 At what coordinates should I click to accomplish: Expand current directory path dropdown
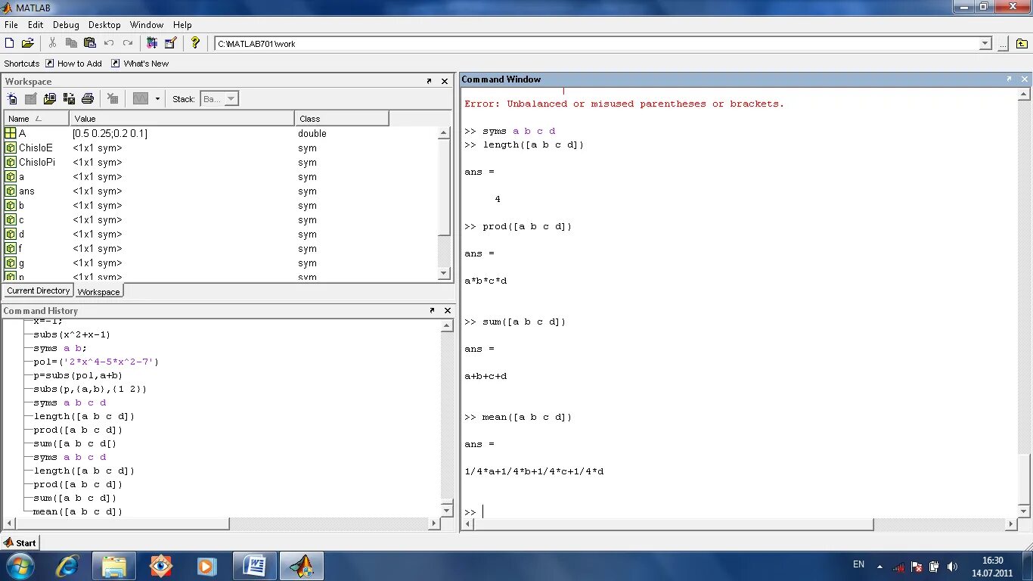tap(985, 44)
